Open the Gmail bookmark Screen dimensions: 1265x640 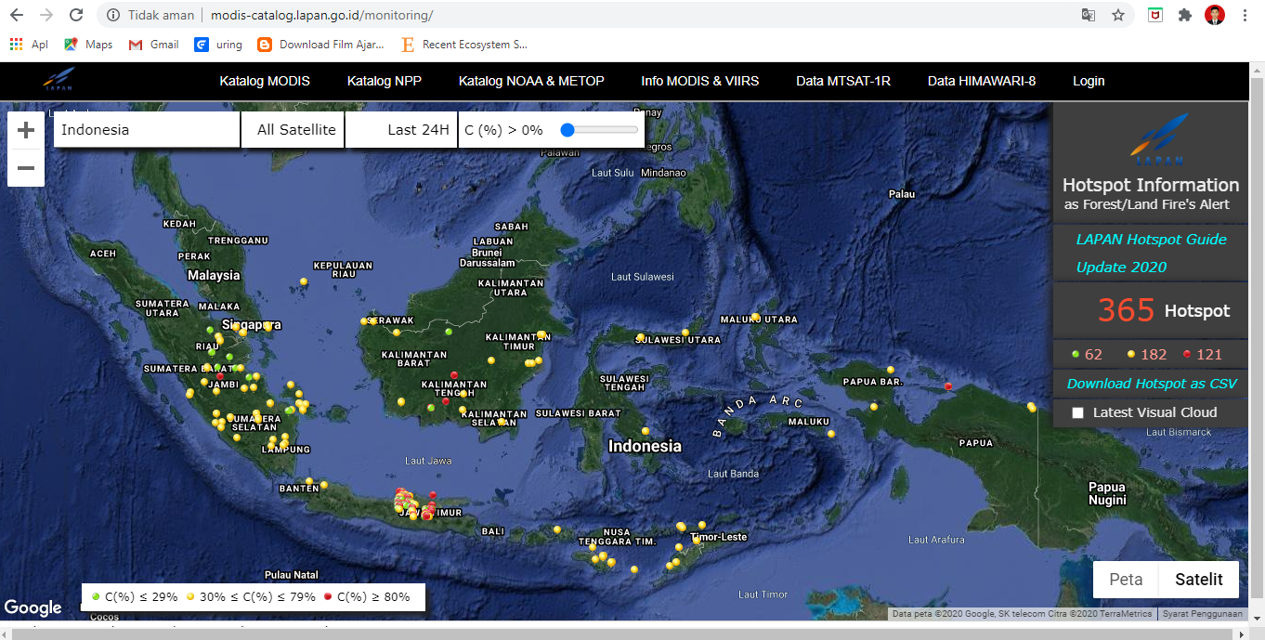(x=154, y=44)
